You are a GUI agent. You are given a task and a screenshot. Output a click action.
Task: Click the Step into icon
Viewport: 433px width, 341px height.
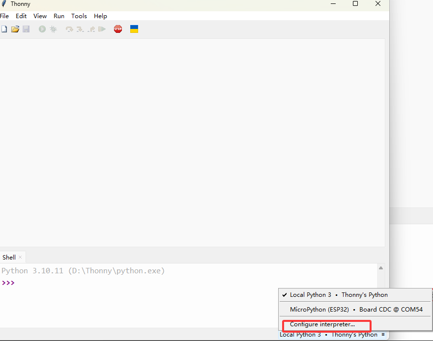click(x=80, y=29)
